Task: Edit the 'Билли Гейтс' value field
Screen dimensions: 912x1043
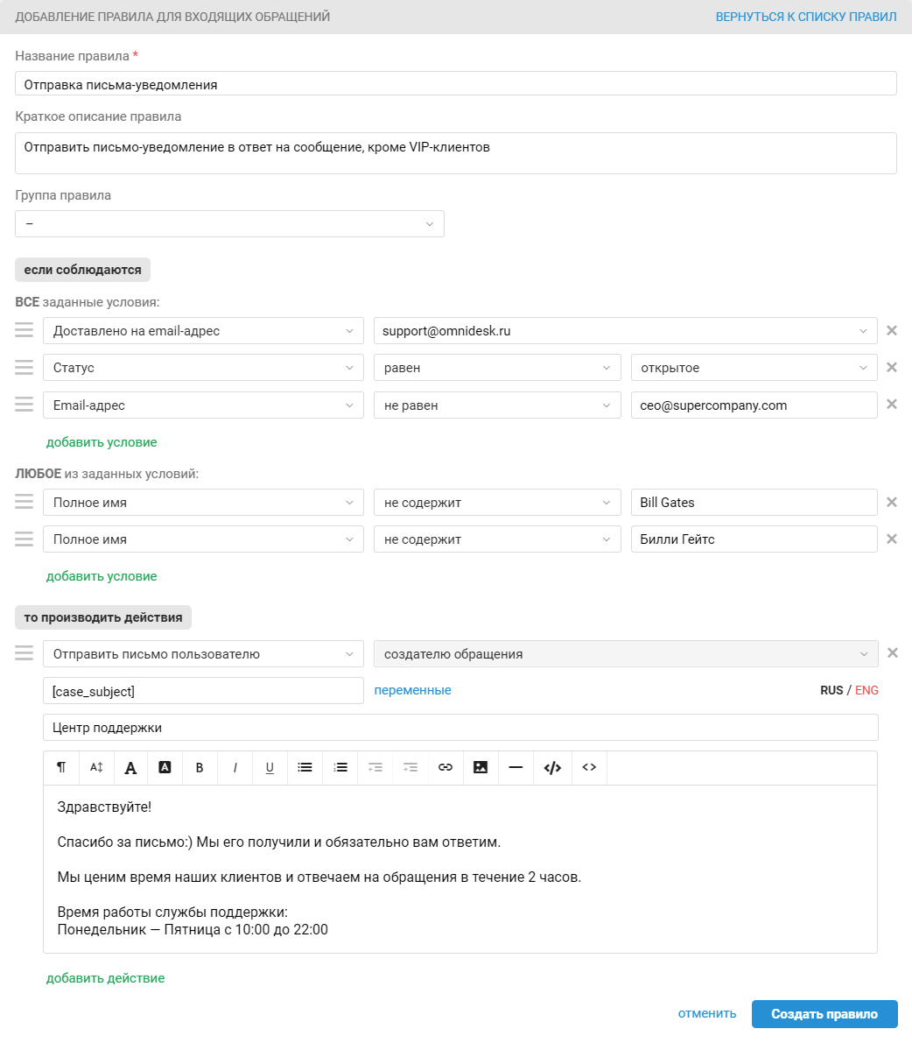Action: pos(754,539)
